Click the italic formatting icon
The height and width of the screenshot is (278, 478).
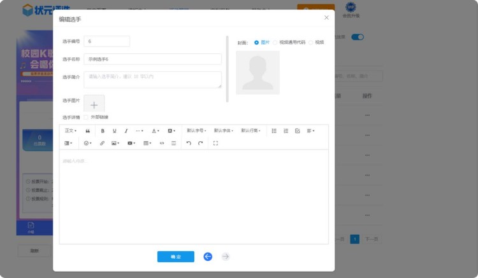tap(126, 130)
